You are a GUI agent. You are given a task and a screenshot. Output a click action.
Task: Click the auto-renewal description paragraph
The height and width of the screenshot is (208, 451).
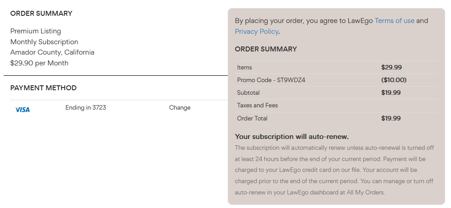click(335, 170)
